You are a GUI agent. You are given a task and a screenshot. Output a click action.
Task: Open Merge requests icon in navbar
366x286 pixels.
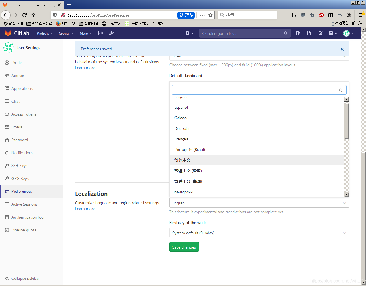(309, 33)
